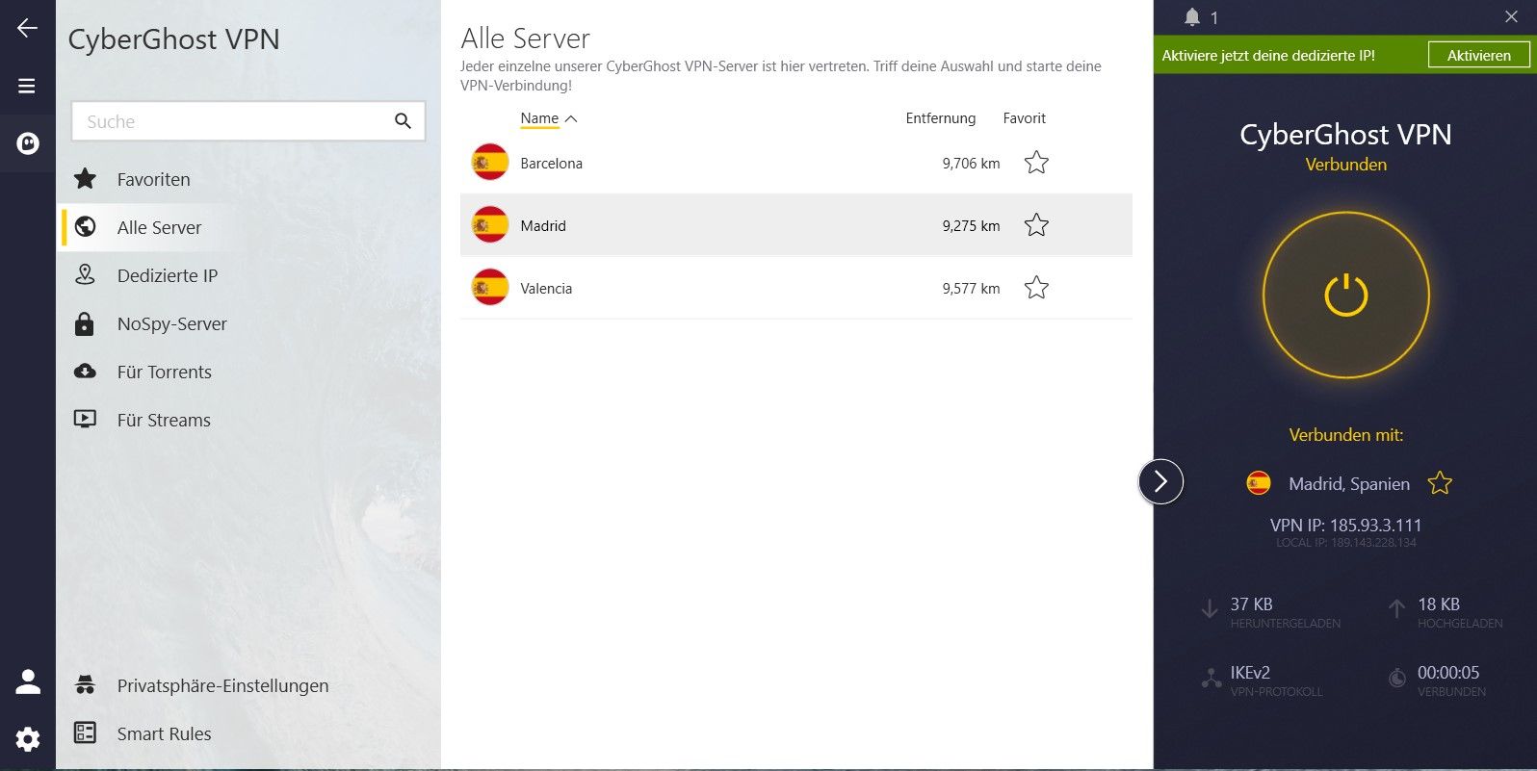Collapse the server panel with arrow

(1160, 481)
